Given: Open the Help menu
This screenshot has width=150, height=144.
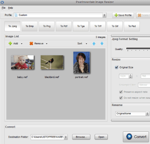Looking at the screenshot, I should point(10,8).
